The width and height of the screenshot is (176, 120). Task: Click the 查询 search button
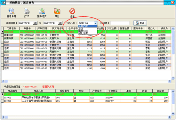pos(140,23)
